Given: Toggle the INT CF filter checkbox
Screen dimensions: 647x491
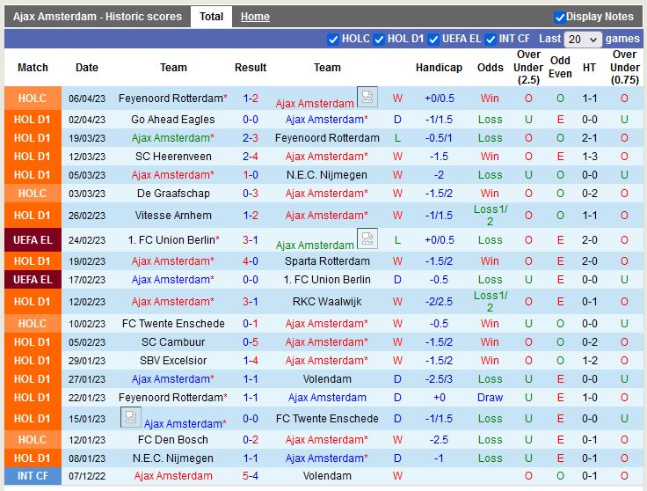Looking at the screenshot, I should click(491, 39).
